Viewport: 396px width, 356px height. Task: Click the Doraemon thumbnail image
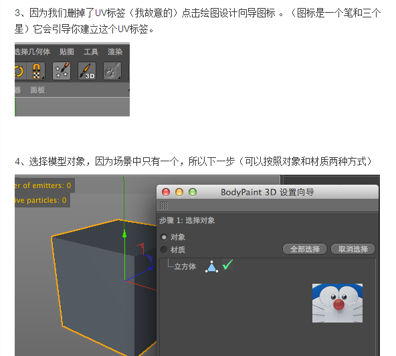click(x=337, y=303)
